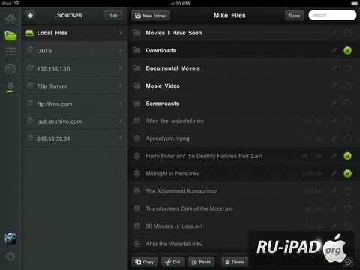Select File Server source
The height and width of the screenshot is (270, 360).
pos(74,86)
